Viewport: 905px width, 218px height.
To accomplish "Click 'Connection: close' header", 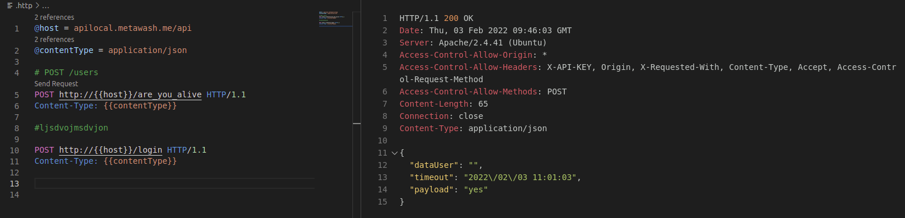I will (441, 116).
